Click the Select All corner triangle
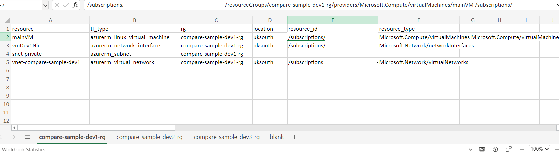559x152 pixels. [7, 20]
